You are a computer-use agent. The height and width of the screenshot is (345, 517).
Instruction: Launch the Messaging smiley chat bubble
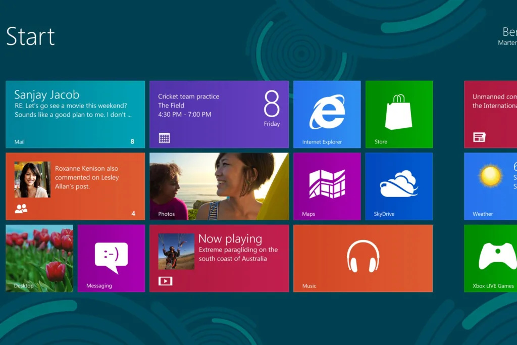(111, 257)
